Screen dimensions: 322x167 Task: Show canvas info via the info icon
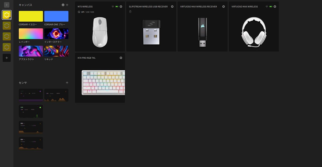pos(63,5)
